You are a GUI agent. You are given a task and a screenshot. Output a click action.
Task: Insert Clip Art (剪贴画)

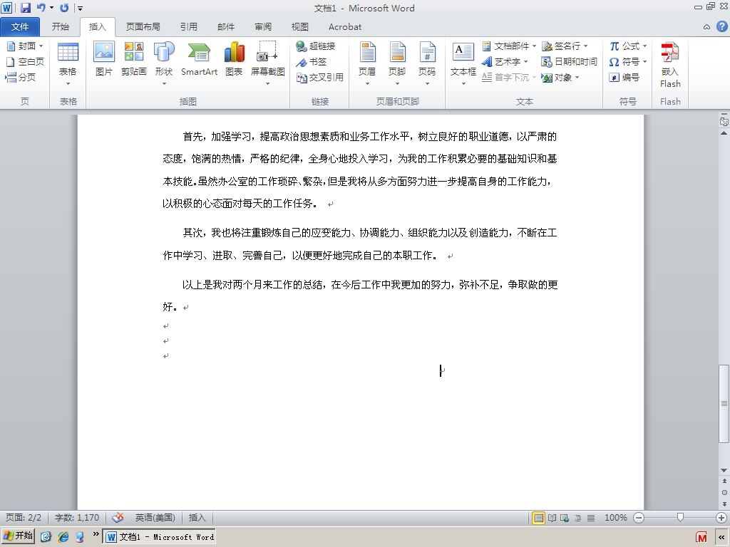tap(133, 58)
